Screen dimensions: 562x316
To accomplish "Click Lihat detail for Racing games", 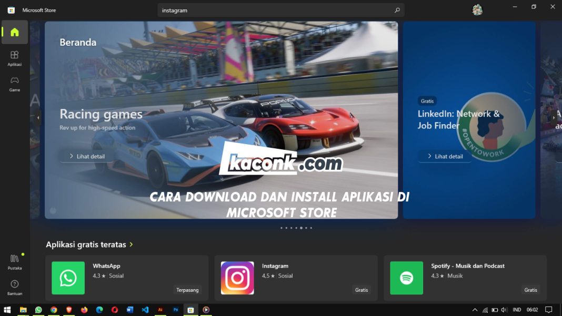I will 87,156.
